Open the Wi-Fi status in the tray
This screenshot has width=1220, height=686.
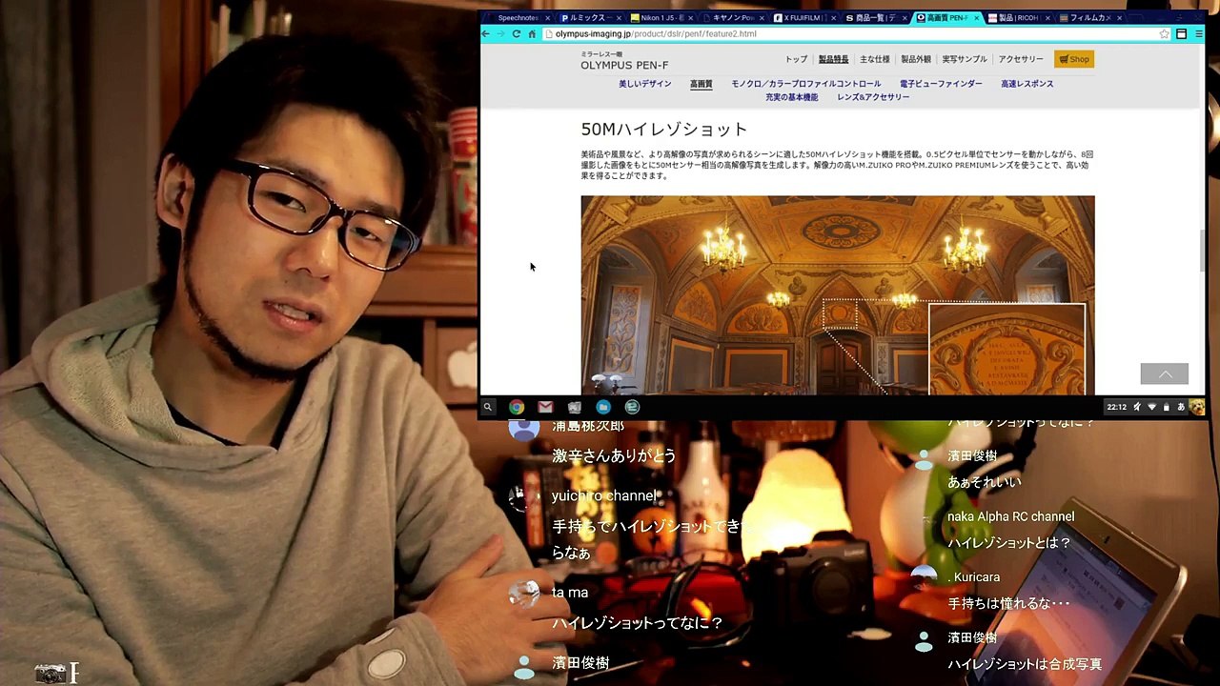(x=1151, y=407)
